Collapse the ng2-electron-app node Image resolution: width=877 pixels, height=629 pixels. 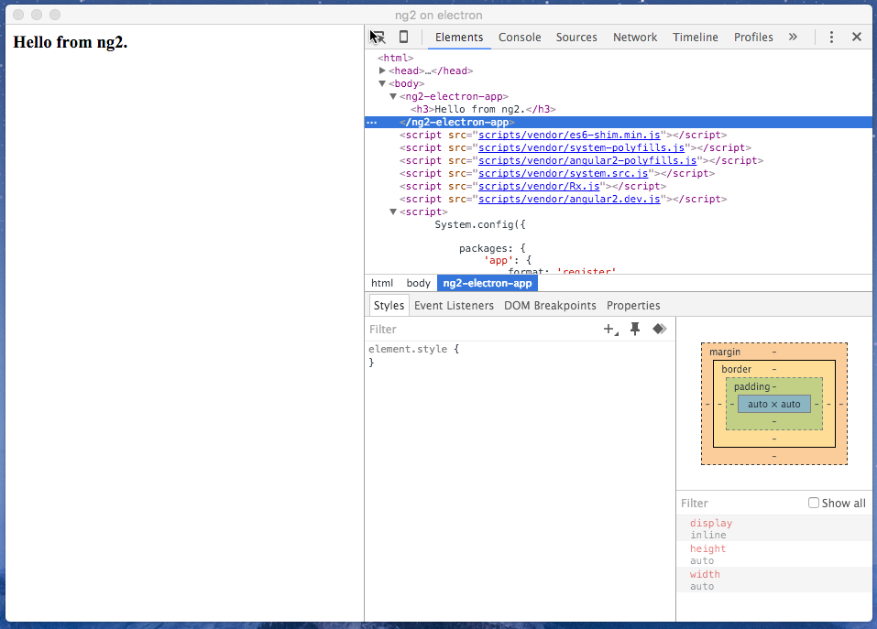393,96
